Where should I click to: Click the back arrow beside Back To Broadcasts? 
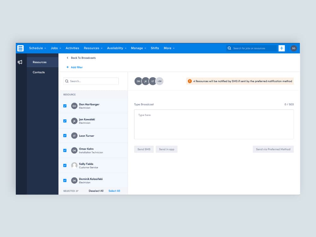coord(68,58)
